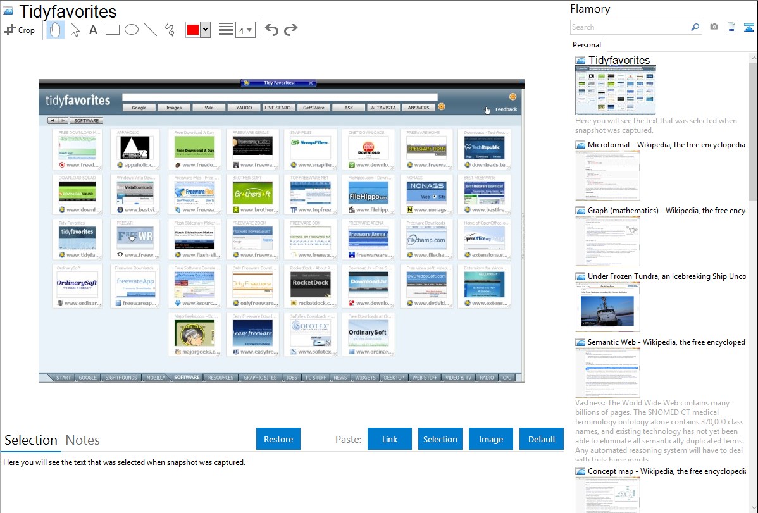
Task: Click the WIDGETS bottom tab in captured screenshot
Action: tap(365, 378)
